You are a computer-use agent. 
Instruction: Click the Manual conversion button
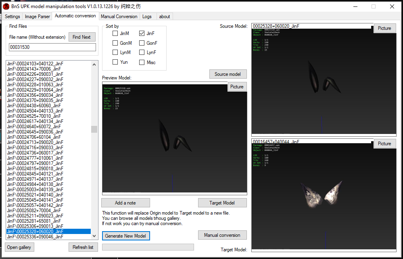[x=222, y=235]
